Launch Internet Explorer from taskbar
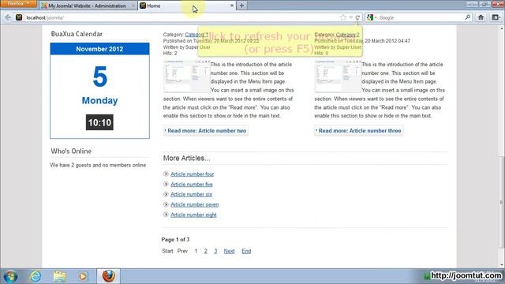 click(x=36, y=276)
